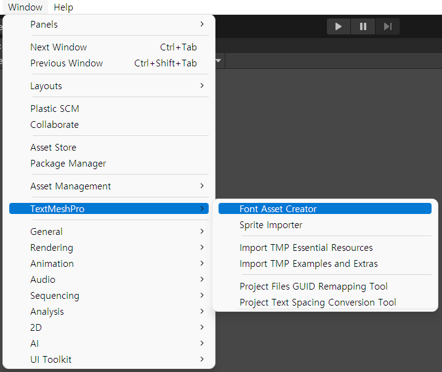Click the Step frame button
442x372 pixels.
point(388,26)
